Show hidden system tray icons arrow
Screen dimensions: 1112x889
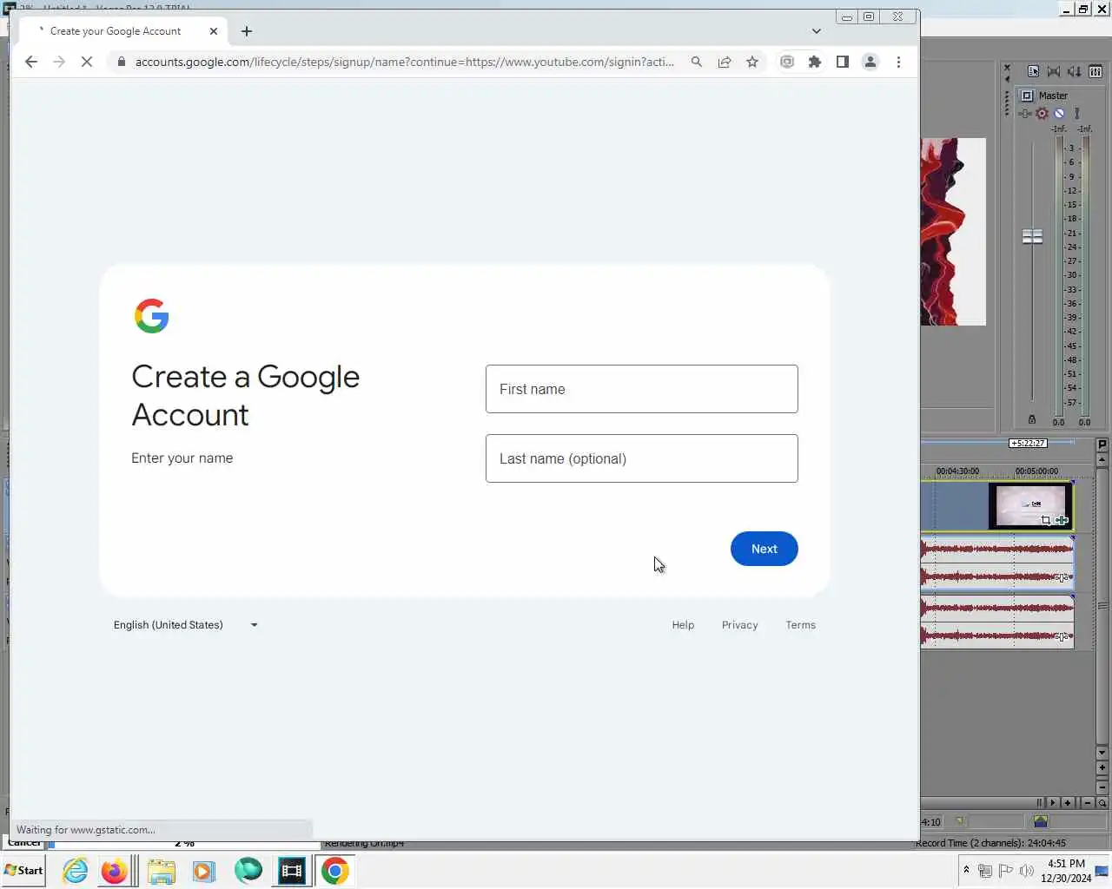(x=966, y=871)
